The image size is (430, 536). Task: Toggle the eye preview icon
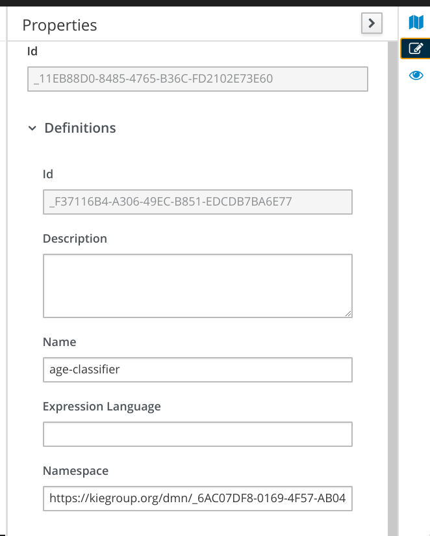[416, 75]
